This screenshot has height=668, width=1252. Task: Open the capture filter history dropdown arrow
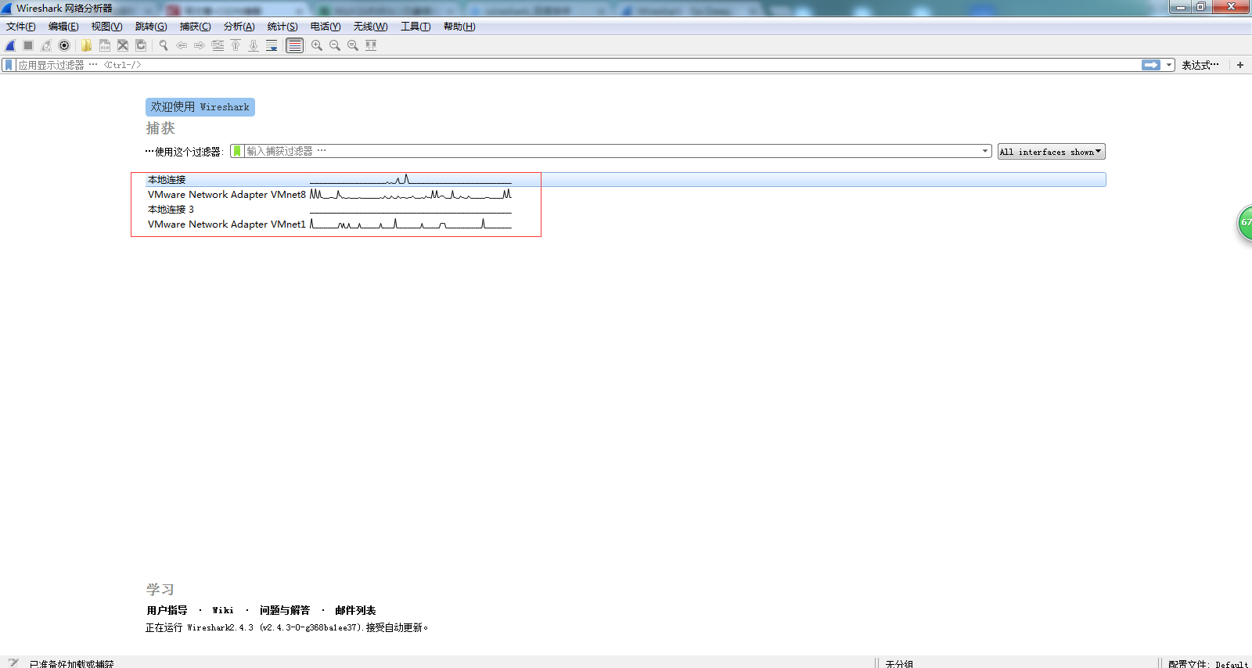985,151
